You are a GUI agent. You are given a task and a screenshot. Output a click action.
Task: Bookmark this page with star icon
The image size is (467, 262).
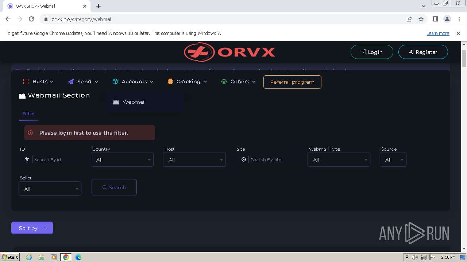[x=421, y=19]
